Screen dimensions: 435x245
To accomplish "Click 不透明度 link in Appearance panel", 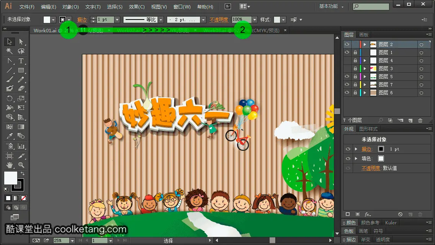I will click(371, 168).
